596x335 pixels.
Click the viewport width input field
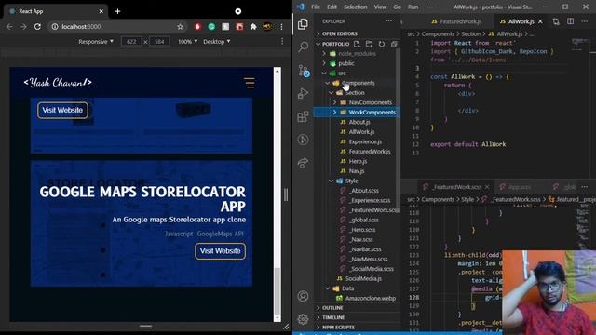click(131, 41)
